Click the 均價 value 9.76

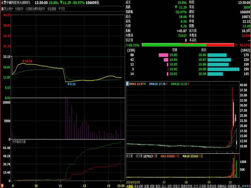click(184, 26)
